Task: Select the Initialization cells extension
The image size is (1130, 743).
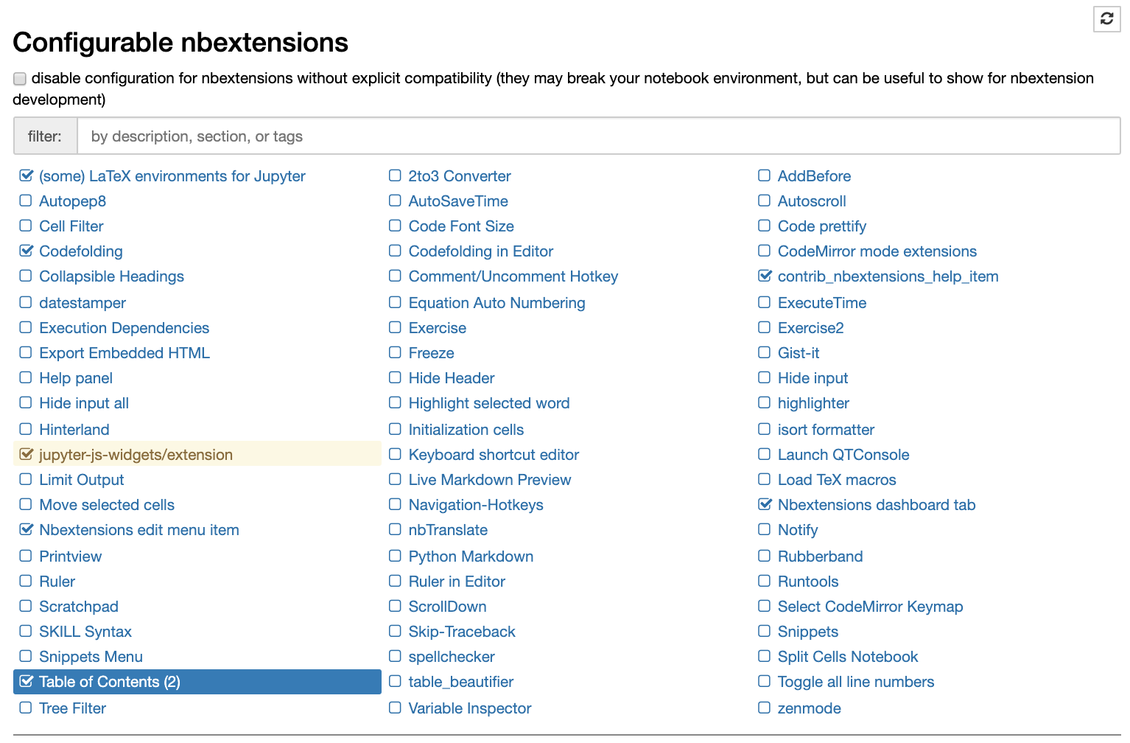Action: point(466,430)
